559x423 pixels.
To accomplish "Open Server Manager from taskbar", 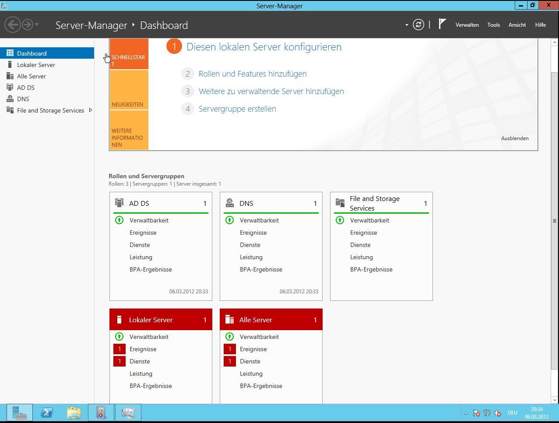I will click(19, 412).
